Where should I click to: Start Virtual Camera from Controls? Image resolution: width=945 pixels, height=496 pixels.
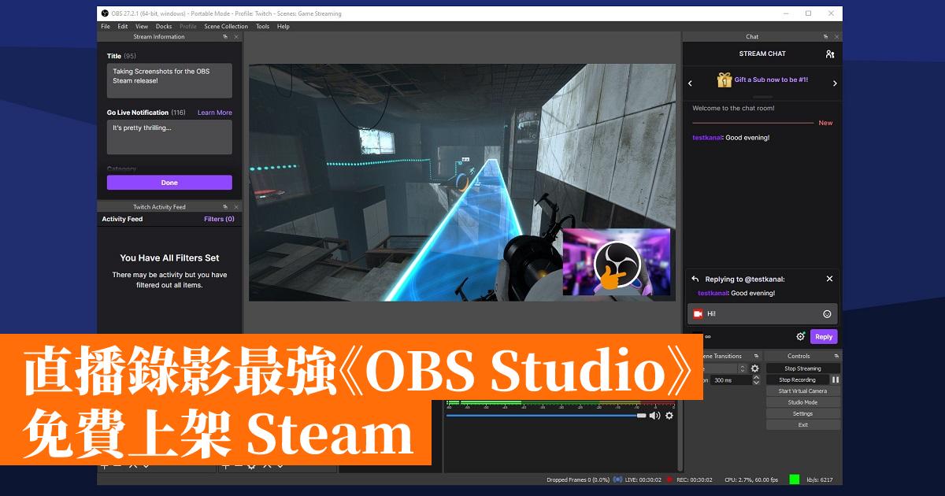802,391
